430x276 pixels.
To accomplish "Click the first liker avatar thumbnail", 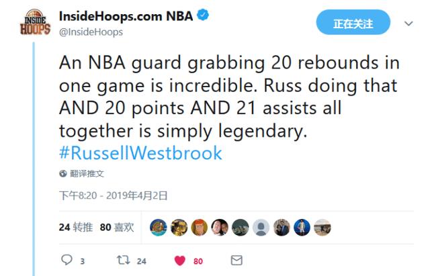I will [x=159, y=228].
